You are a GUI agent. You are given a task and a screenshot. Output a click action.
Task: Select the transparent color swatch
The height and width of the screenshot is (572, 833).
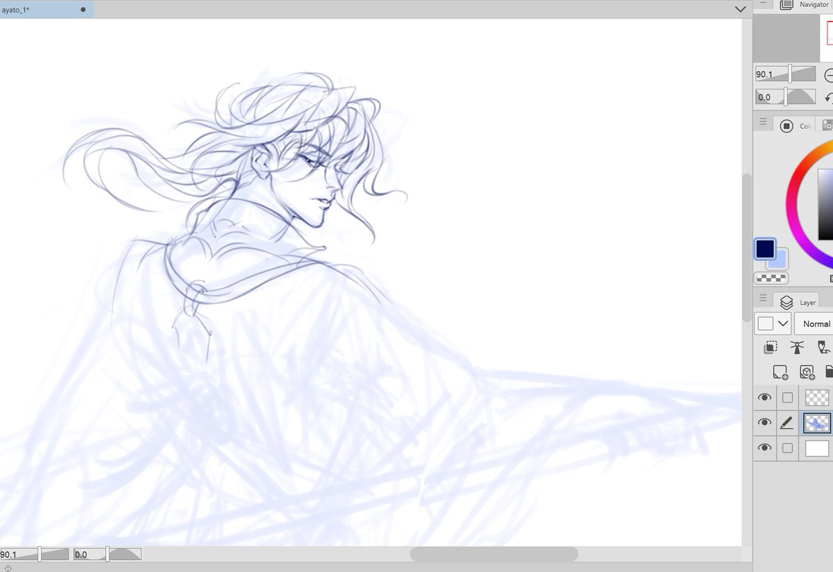click(x=771, y=278)
